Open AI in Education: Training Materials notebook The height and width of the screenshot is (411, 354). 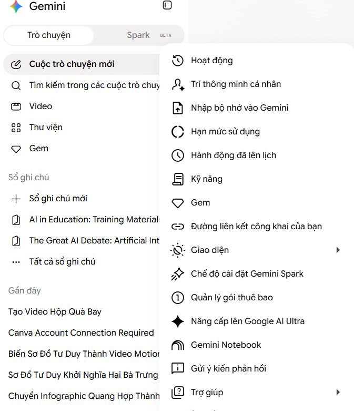82,220
